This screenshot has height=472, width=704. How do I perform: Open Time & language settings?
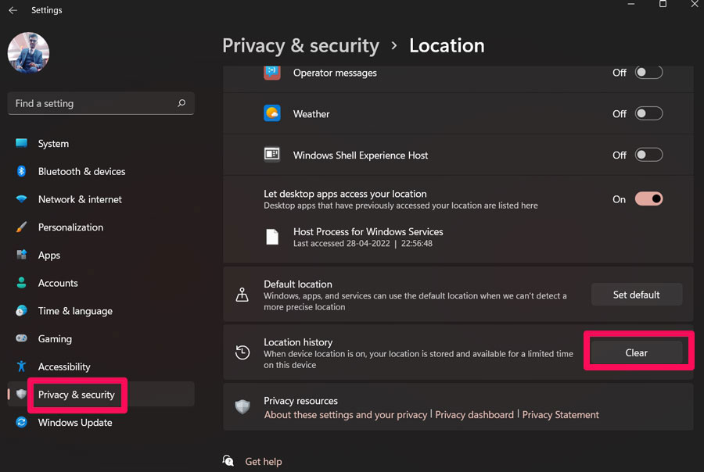click(101, 311)
